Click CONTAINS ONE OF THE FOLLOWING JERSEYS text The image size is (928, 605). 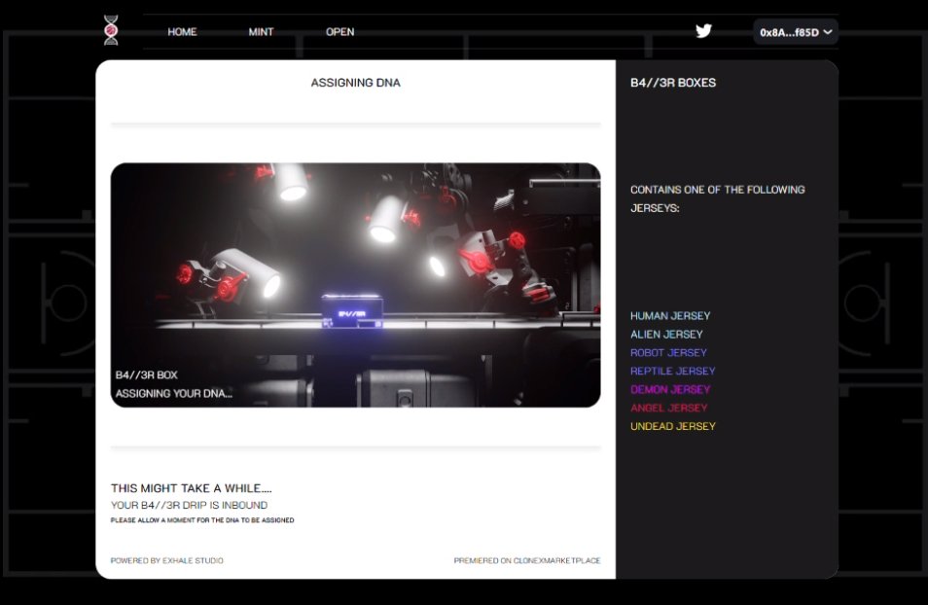(x=717, y=198)
